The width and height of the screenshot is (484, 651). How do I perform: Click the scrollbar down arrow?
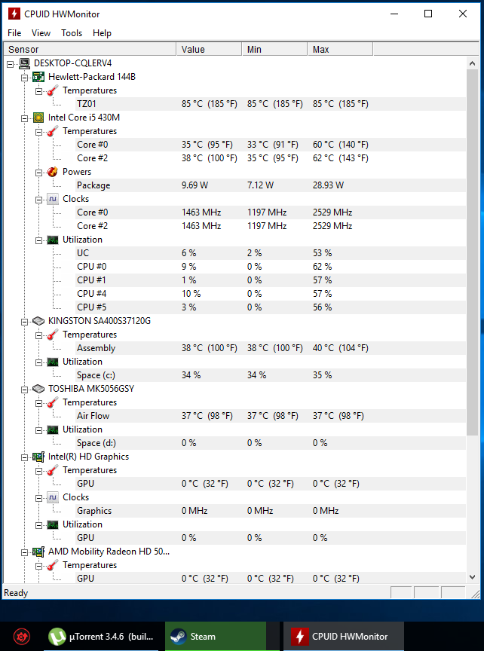click(x=472, y=576)
